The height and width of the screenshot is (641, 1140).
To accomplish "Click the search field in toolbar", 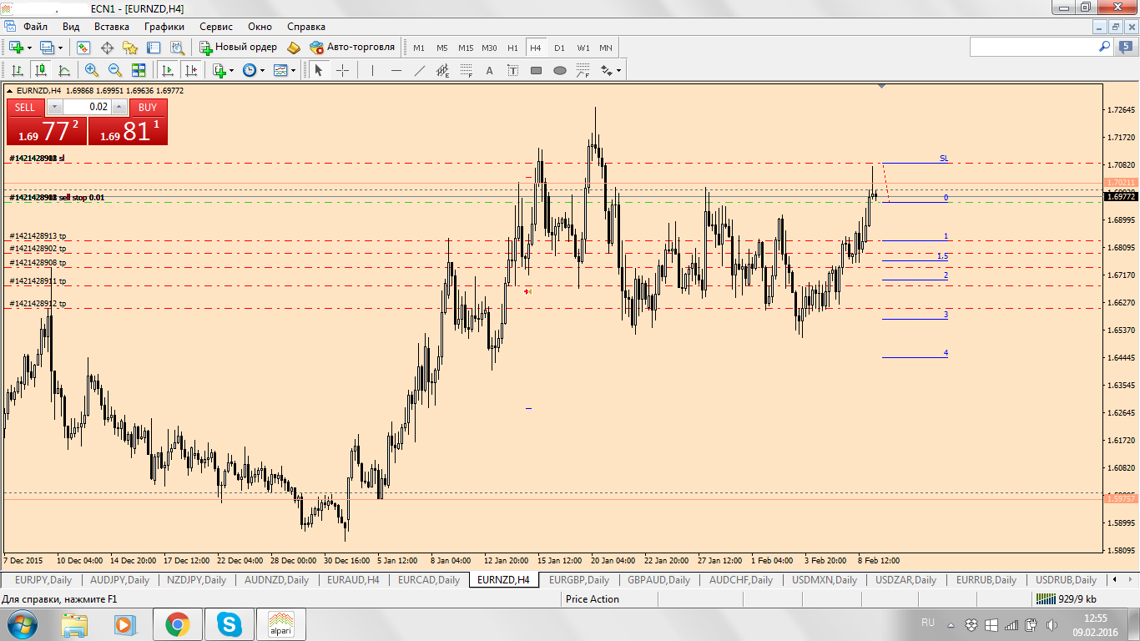I will 1033,48.
